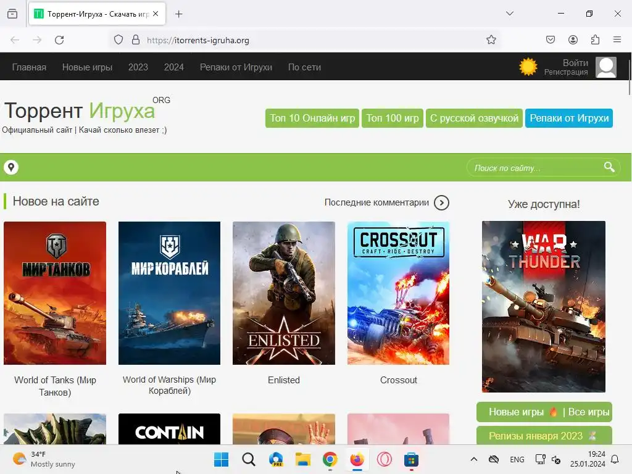Click С русской озвучкой button

(x=474, y=118)
